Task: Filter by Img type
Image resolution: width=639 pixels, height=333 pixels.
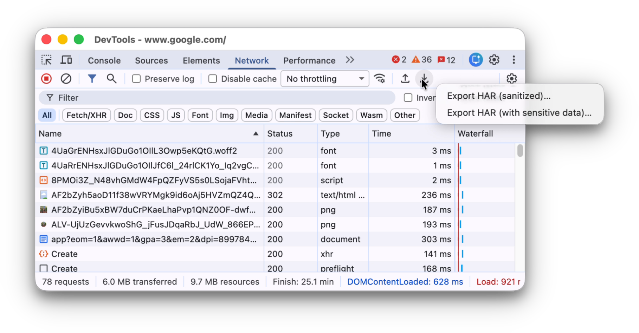Action: point(227,115)
